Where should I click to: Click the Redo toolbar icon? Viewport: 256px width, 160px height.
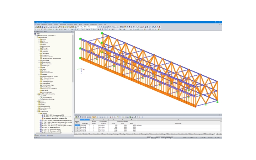(56, 27)
